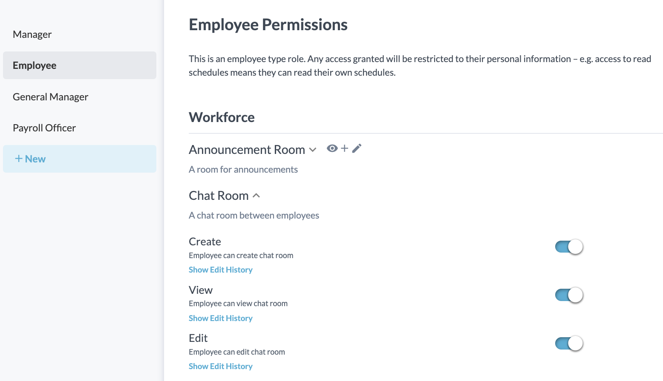Show Edit History for Create permission
The width and height of the screenshot is (663, 381).
(221, 270)
